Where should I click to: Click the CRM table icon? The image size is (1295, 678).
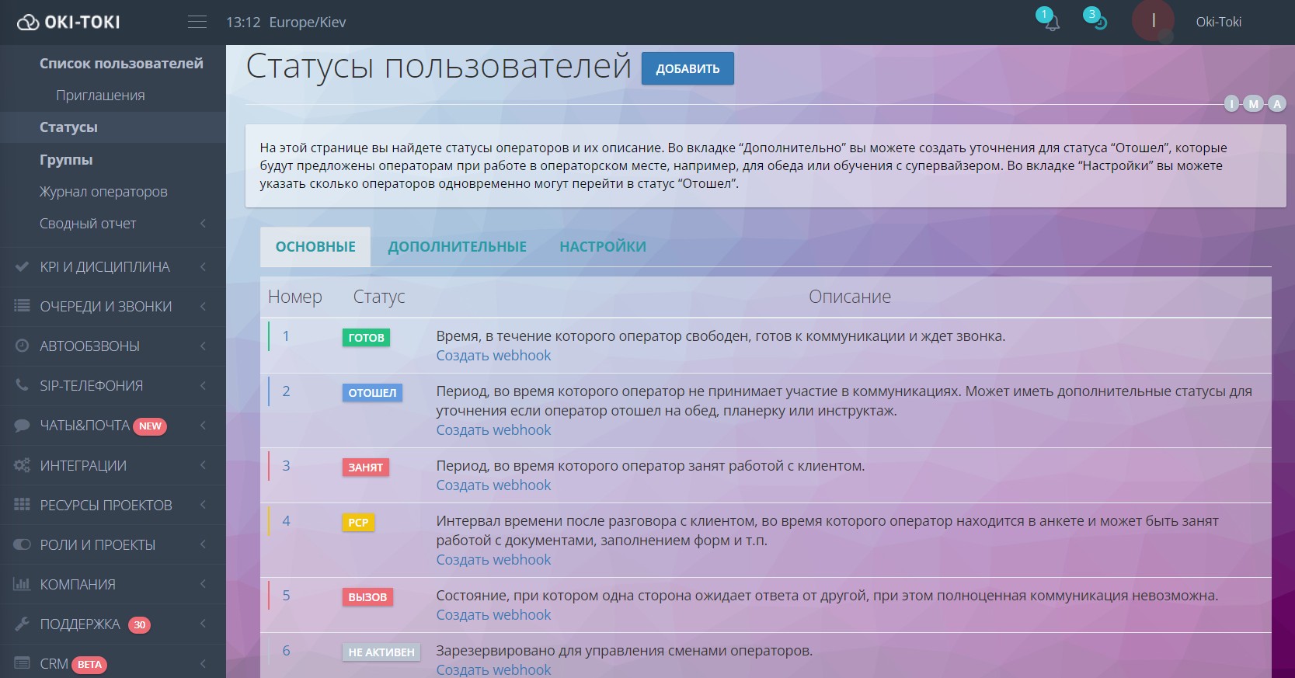pyautogui.click(x=22, y=663)
